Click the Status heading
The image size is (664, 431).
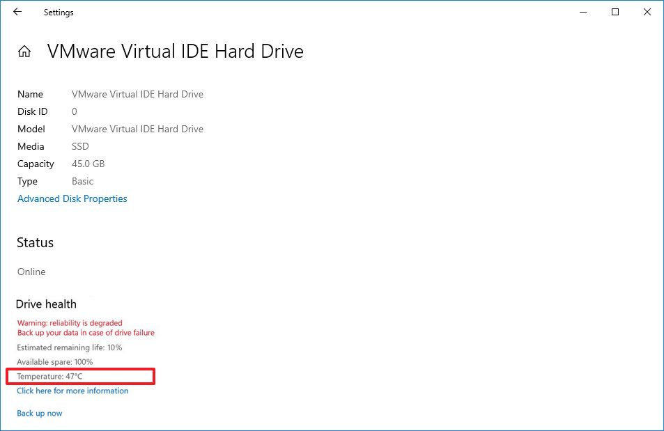coord(35,242)
